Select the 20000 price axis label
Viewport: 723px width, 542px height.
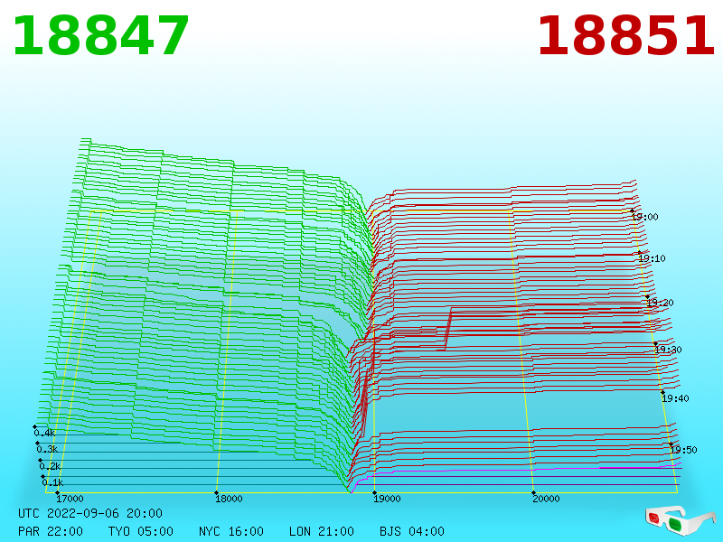pos(546,499)
